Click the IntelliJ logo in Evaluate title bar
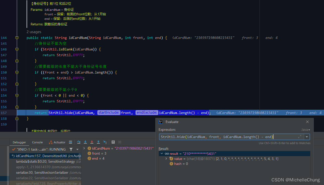This screenshot has width=324, height=185. (161, 122)
